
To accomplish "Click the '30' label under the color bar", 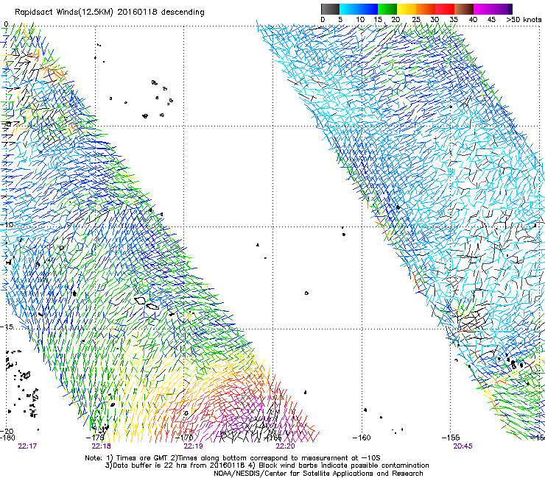I will [x=435, y=20].
